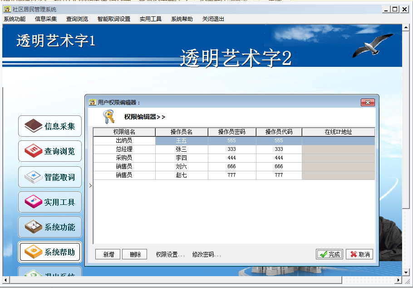Click the star icon beside 智能取词
The image size is (413, 288).
[34, 176]
